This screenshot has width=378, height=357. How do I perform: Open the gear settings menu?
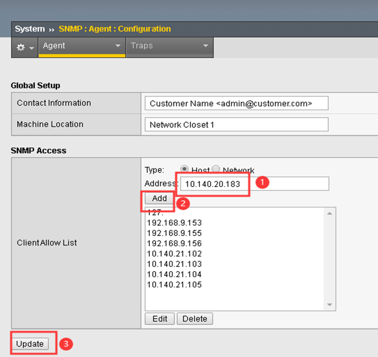click(25, 47)
